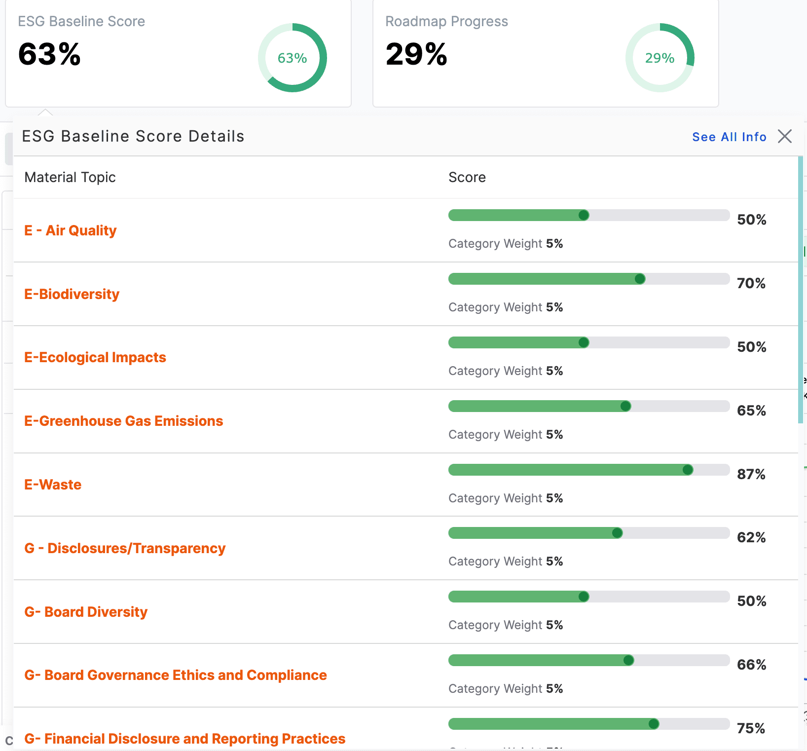Open G- Board Governance Ethics and Compliance

tap(176, 675)
